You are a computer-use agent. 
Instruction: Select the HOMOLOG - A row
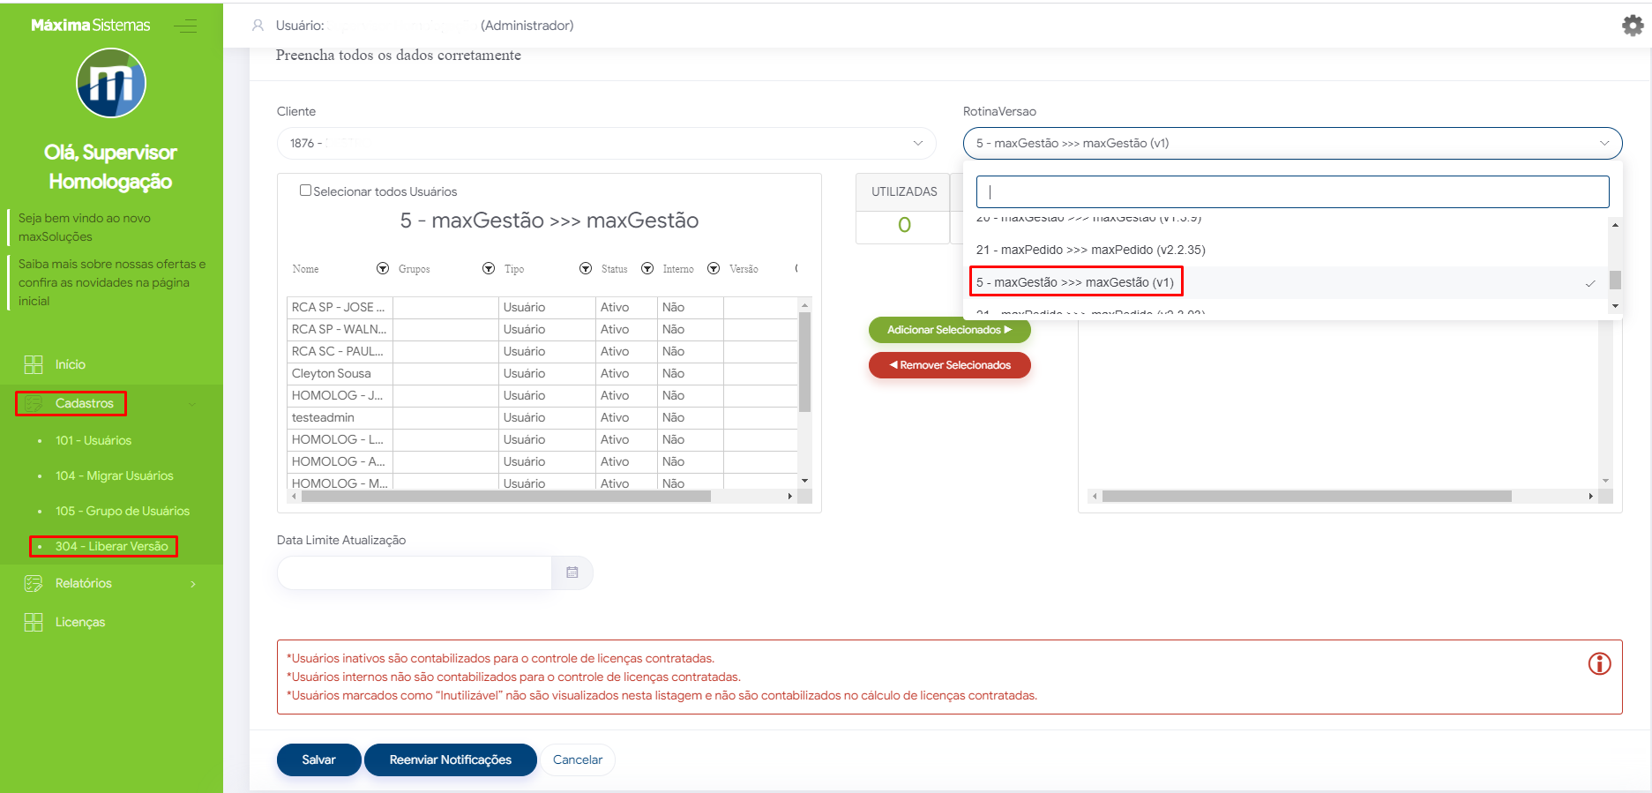[542, 461]
